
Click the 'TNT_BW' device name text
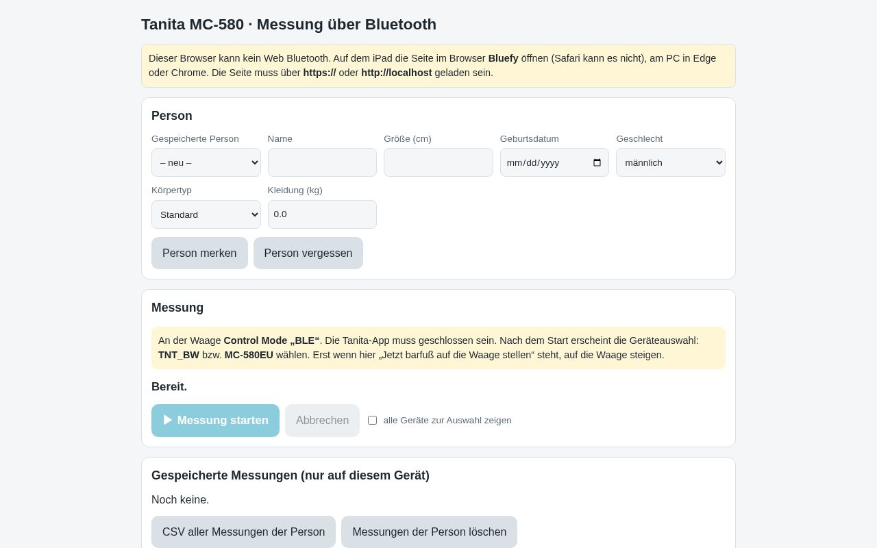pyautogui.click(x=179, y=355)
